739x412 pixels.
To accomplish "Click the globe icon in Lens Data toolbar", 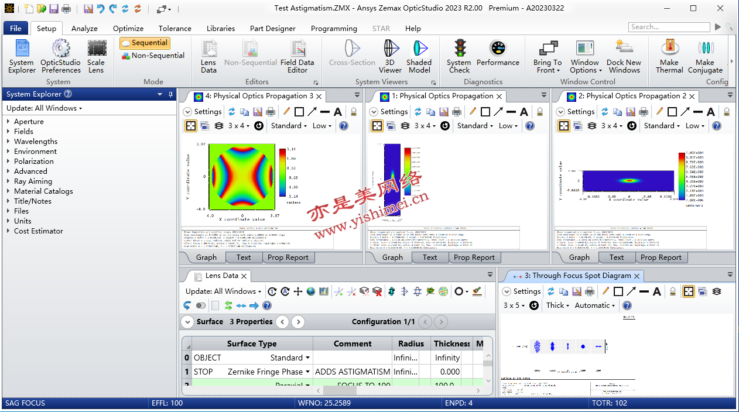I will click(x=311, y=291).
